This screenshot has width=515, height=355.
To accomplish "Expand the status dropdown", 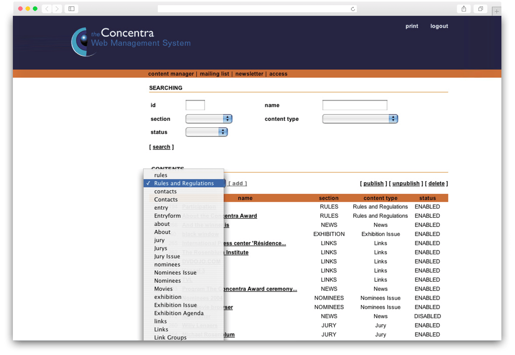I will [x=206, y=132].
